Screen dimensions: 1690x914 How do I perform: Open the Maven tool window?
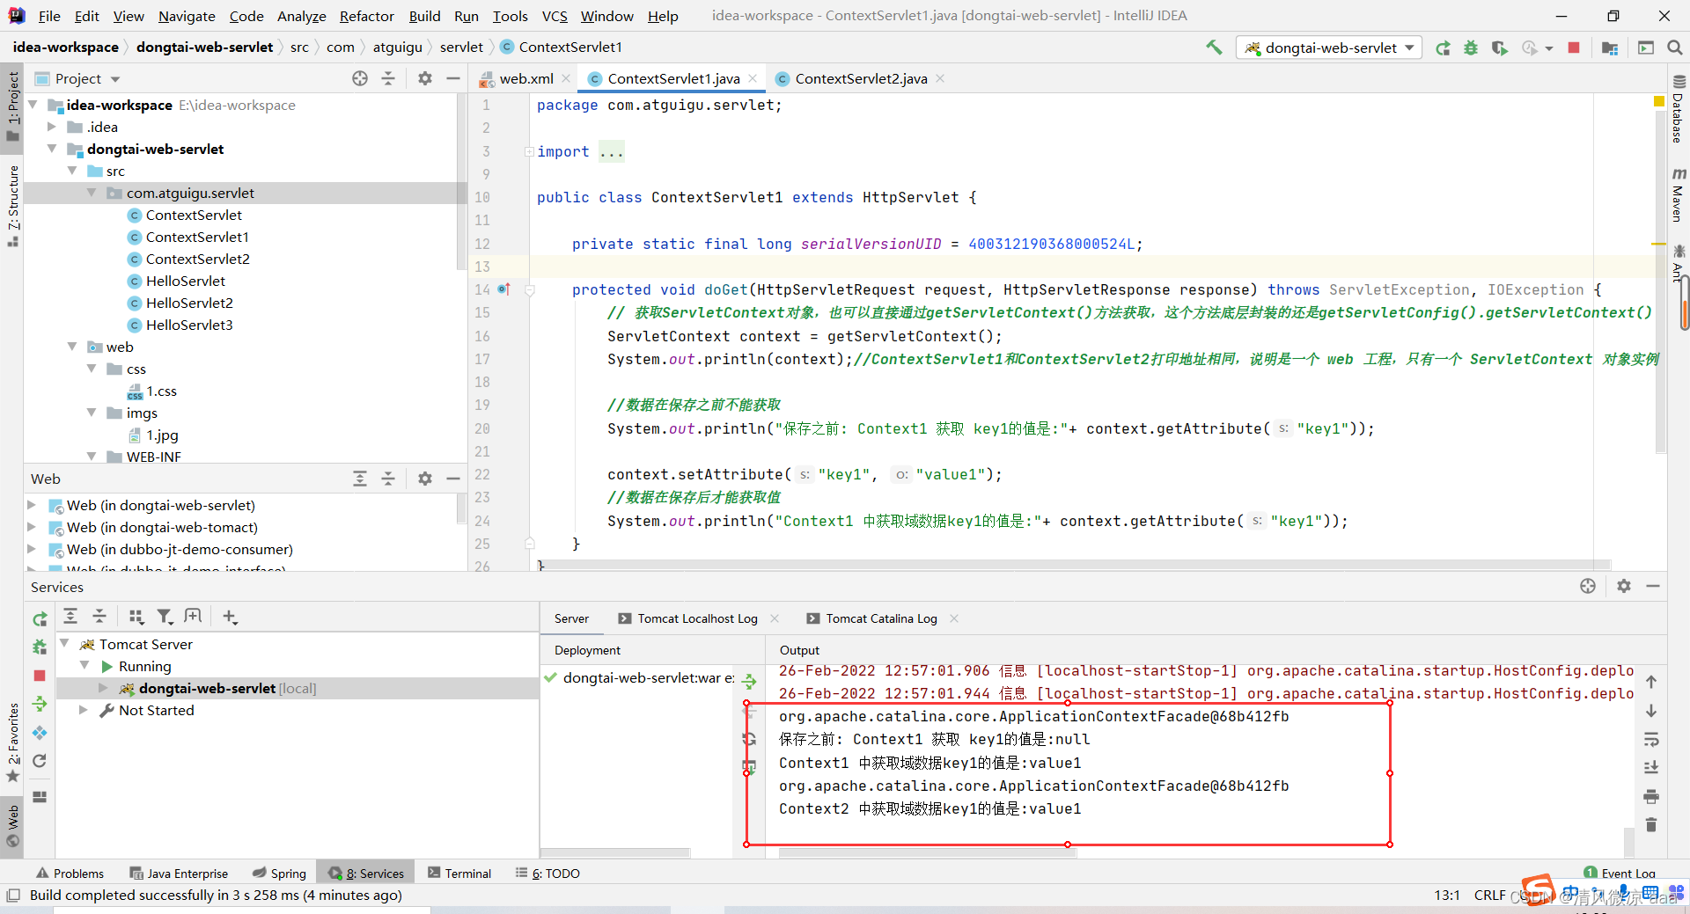[1679, 194]
